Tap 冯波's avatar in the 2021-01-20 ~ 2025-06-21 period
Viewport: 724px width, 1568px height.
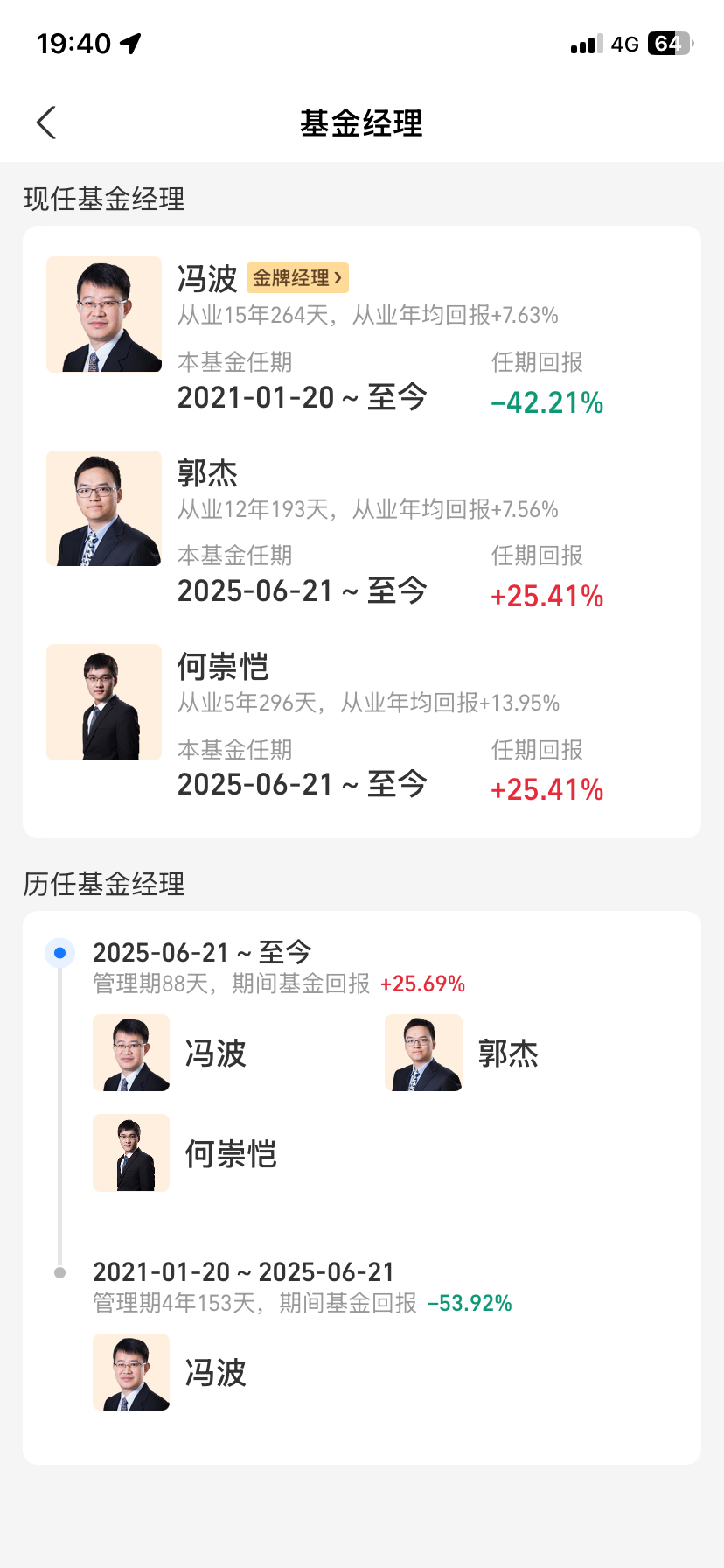(131, 1372)
